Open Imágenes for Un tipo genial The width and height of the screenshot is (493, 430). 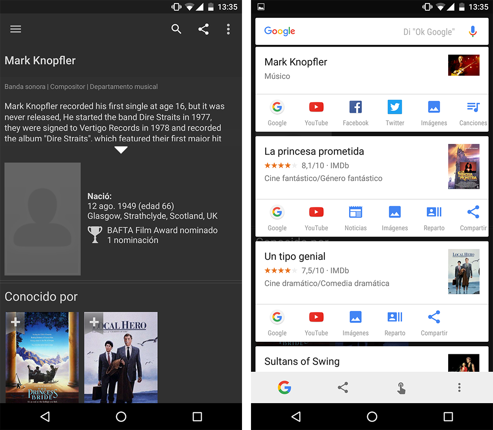(355, 323)
